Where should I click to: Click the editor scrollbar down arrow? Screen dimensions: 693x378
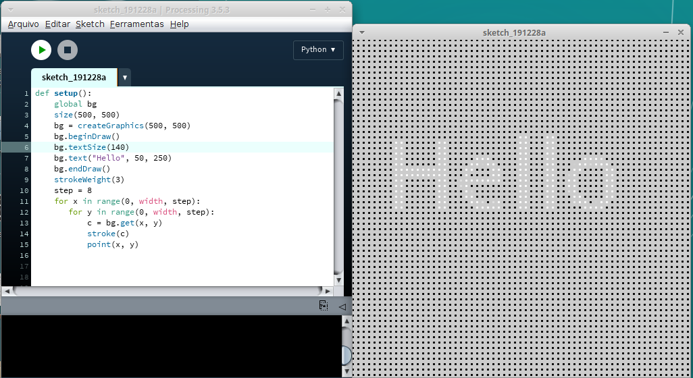tap(338, 279)
